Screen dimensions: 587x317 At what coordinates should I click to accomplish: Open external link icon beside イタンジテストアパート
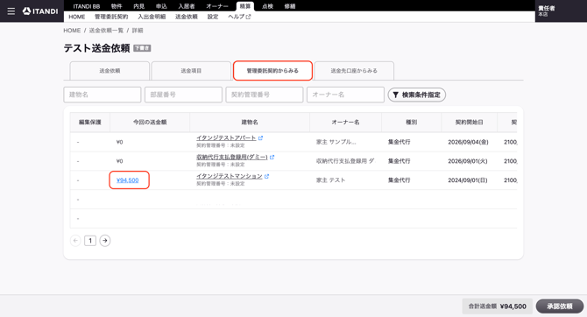pos(260,138)
